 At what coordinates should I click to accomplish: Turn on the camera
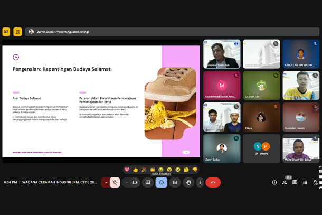point(135,182)
